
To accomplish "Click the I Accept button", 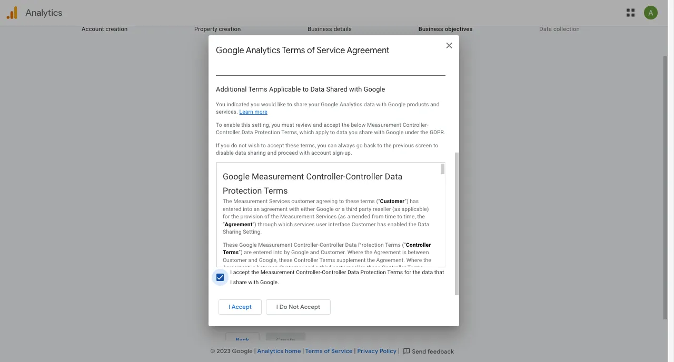I will [x=240, y=307].
